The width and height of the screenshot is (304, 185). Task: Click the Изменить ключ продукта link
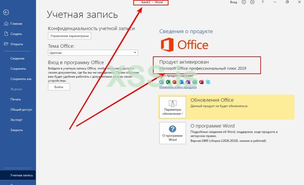[x=178, y=87]
